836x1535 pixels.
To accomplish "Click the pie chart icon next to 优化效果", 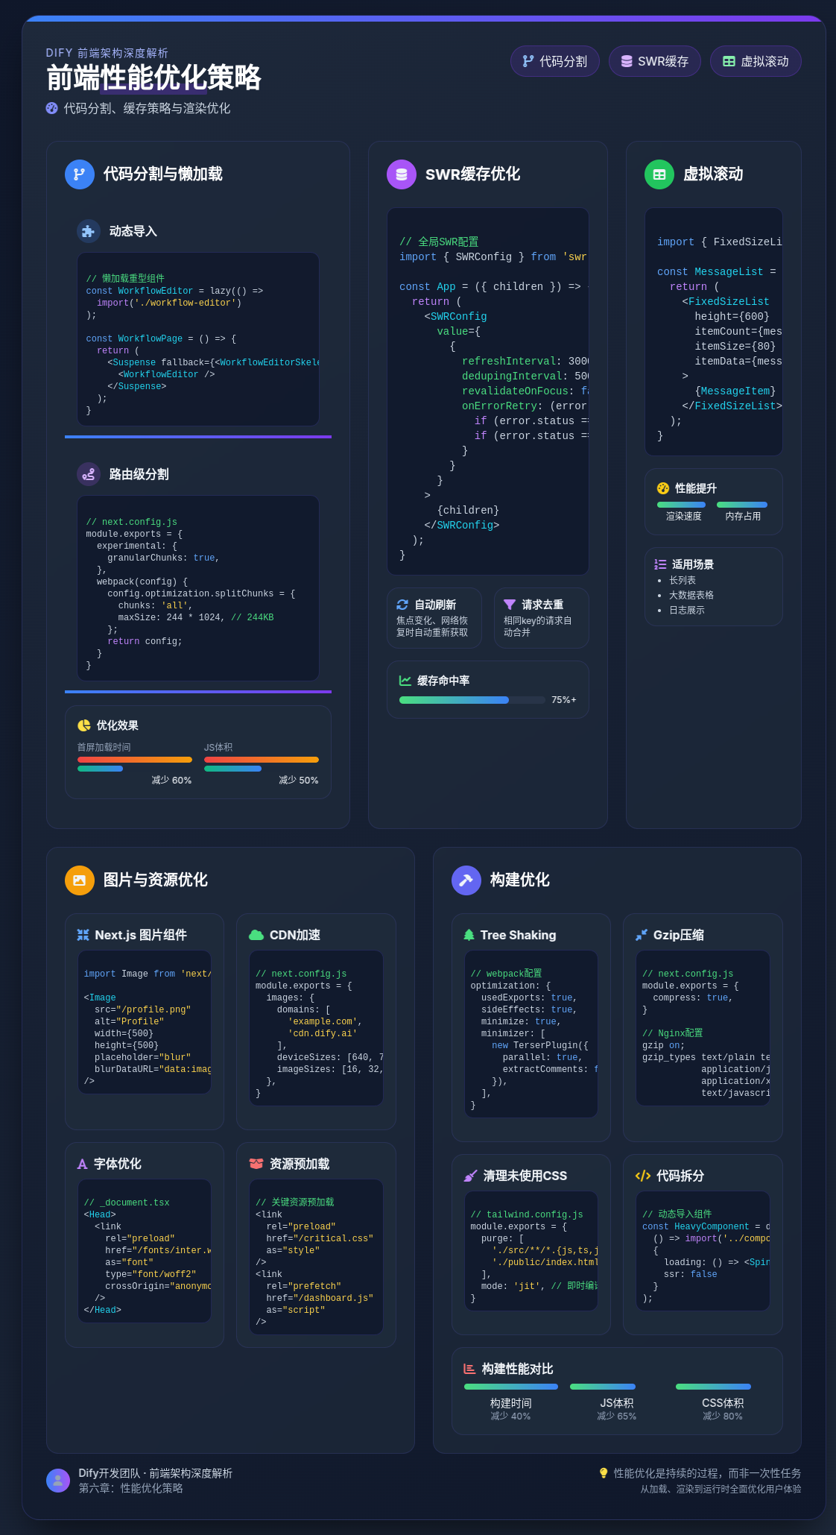I will coord(83,725).
